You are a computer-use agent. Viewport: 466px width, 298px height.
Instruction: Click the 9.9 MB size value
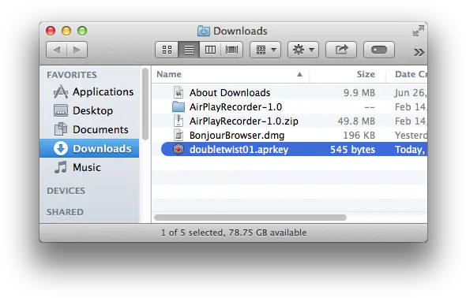tap(359, 93)
